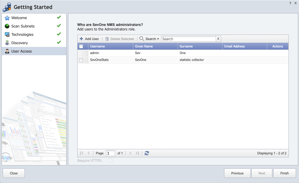Click the trash icon for Delete Selected
Screen dimensions: 299x183
click(x=107, y=39)
